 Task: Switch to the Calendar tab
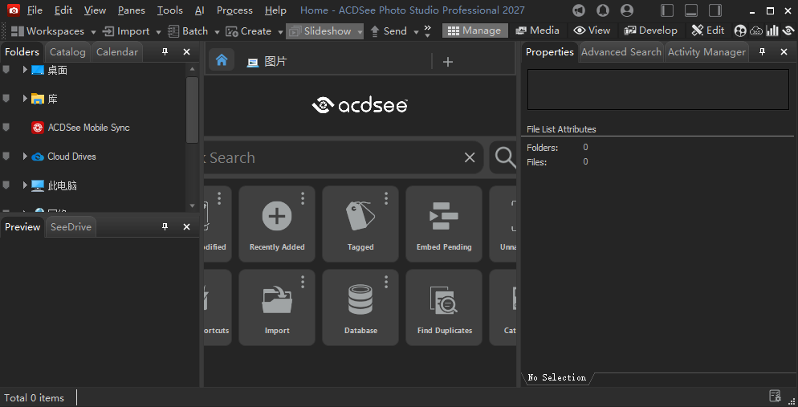117,52
